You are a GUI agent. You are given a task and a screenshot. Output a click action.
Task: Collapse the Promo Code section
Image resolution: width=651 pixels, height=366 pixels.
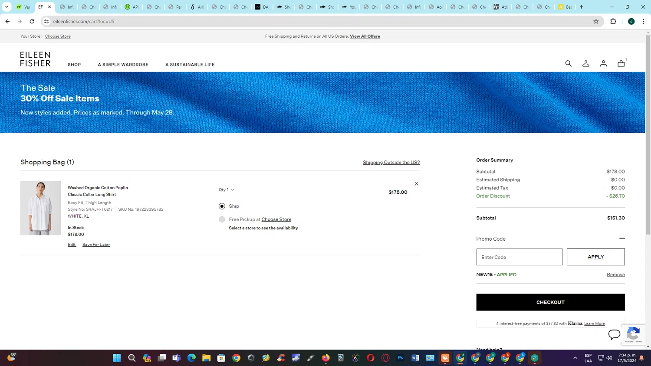(x=622, y=239)
